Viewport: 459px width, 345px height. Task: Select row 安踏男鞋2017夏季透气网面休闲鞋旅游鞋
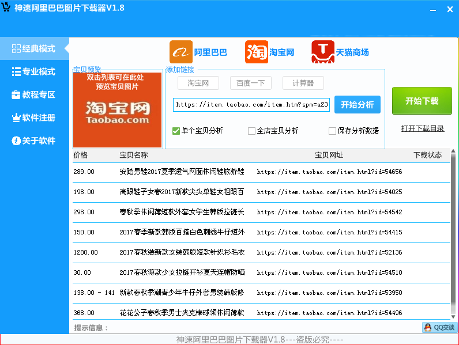click(x=261, y=172)
